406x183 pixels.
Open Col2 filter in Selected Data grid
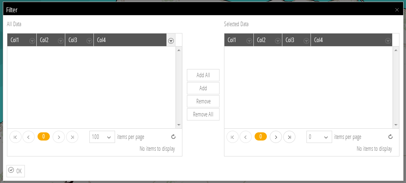tap(278, 40)
